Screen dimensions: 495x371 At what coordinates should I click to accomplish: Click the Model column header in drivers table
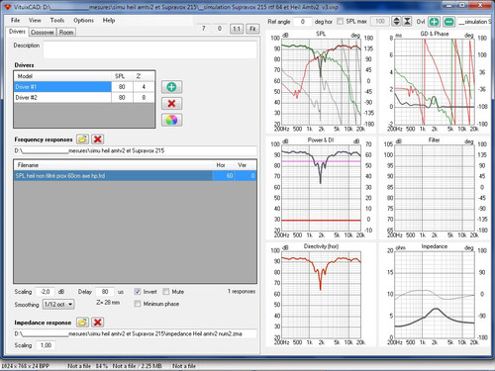click(62, 76)
